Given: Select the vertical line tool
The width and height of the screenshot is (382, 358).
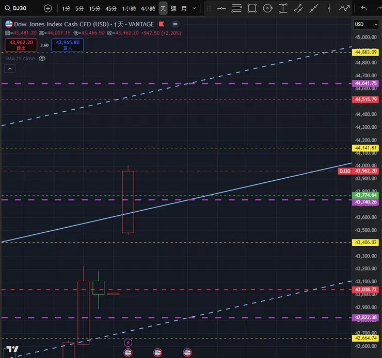Looking at the screenshot, I should pos(329,9).
